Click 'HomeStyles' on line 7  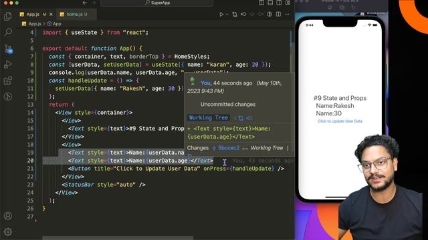tap(191, 57)
